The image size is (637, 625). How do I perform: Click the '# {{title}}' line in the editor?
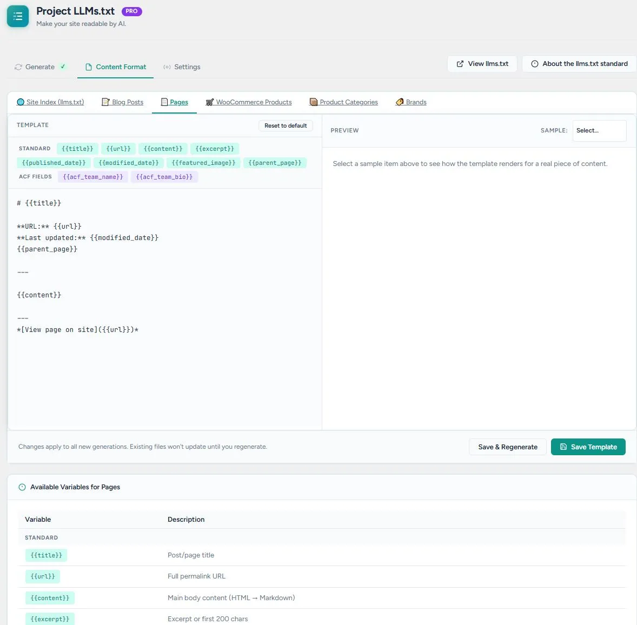click(x=39, y=203)
